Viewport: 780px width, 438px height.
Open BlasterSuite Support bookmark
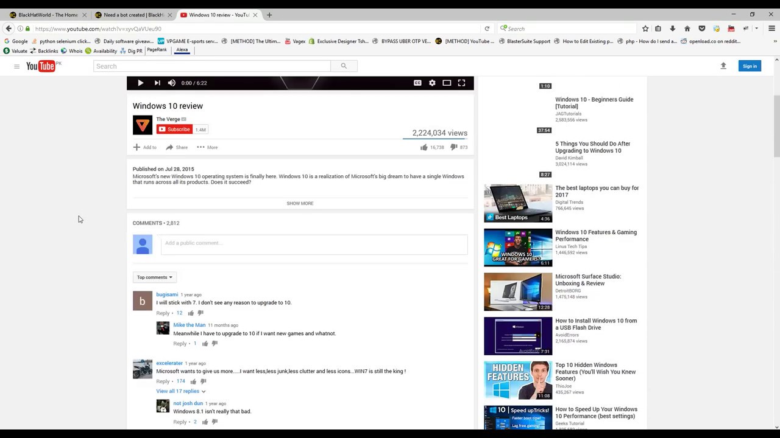tap(524, 41)
